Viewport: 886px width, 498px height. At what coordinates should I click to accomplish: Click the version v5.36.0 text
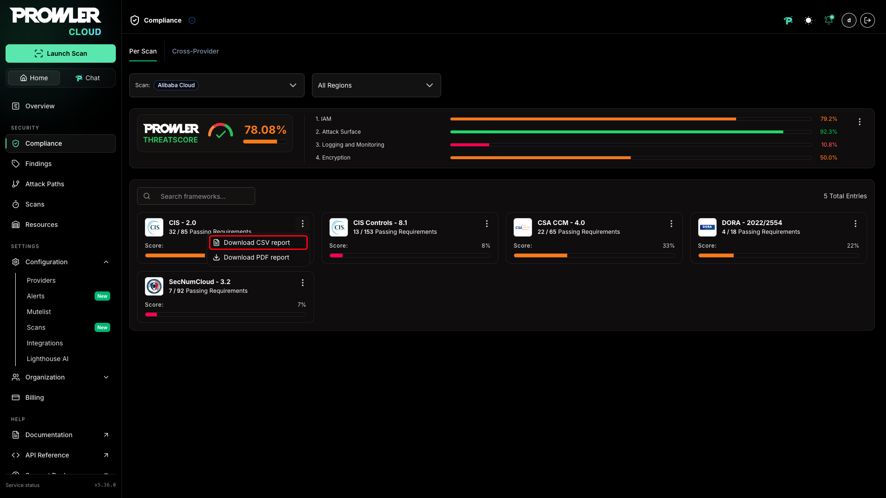pyautogui.click(x=105, y=485)
